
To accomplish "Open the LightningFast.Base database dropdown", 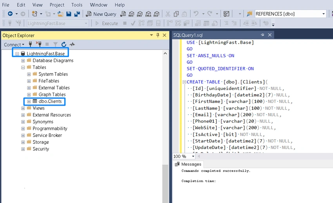I will click(86, 23).
